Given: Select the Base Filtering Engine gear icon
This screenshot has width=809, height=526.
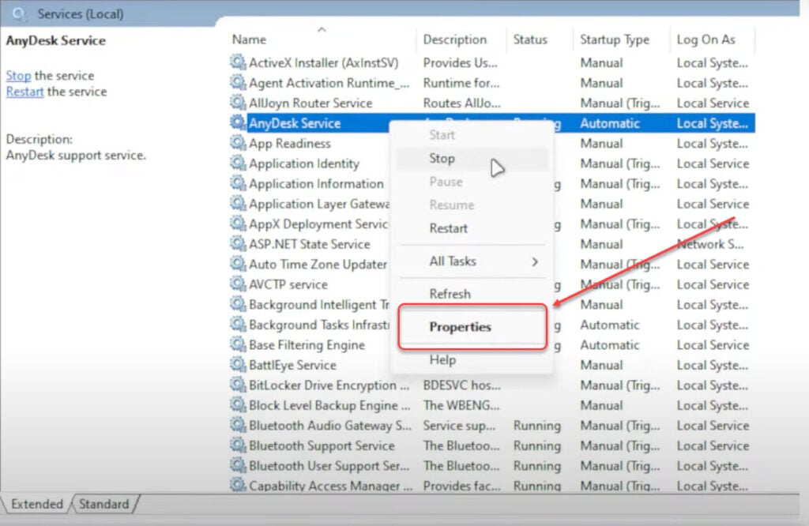Looking at the screenshot, I should click(x=238, y=345).
